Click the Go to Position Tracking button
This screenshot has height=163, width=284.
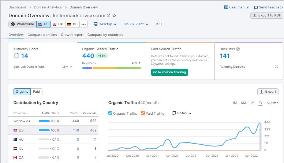click(169, 72)
